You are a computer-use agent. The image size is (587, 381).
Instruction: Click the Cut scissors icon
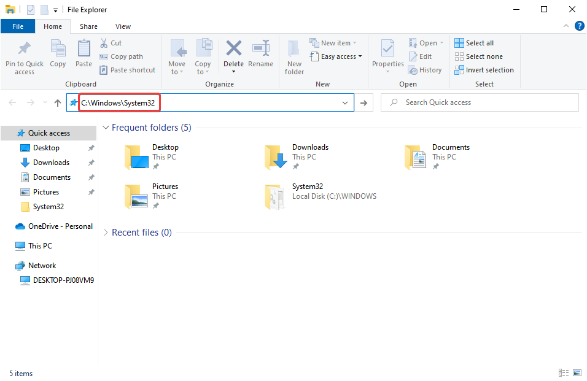104,43
